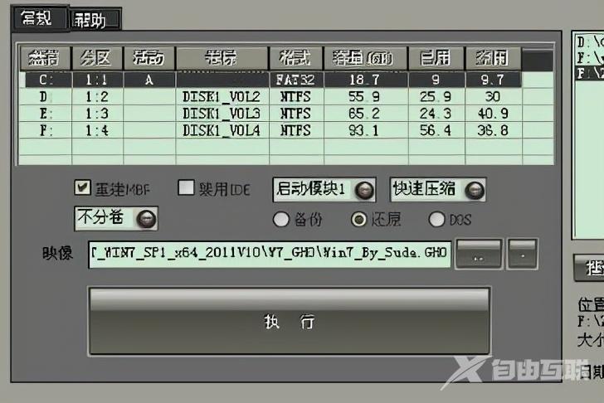Open the 帮助 tab
Image resolution: width=604 pixels, height=403 pixels.
[x=95, y=20]
